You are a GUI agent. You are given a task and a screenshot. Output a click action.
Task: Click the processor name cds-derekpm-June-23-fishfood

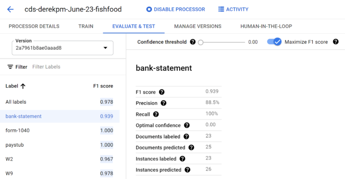coord(73,9)
